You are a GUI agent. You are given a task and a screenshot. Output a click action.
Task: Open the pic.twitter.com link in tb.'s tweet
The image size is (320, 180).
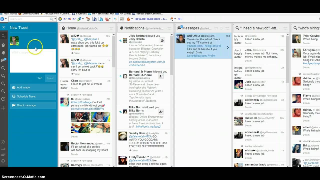point(87,109)
